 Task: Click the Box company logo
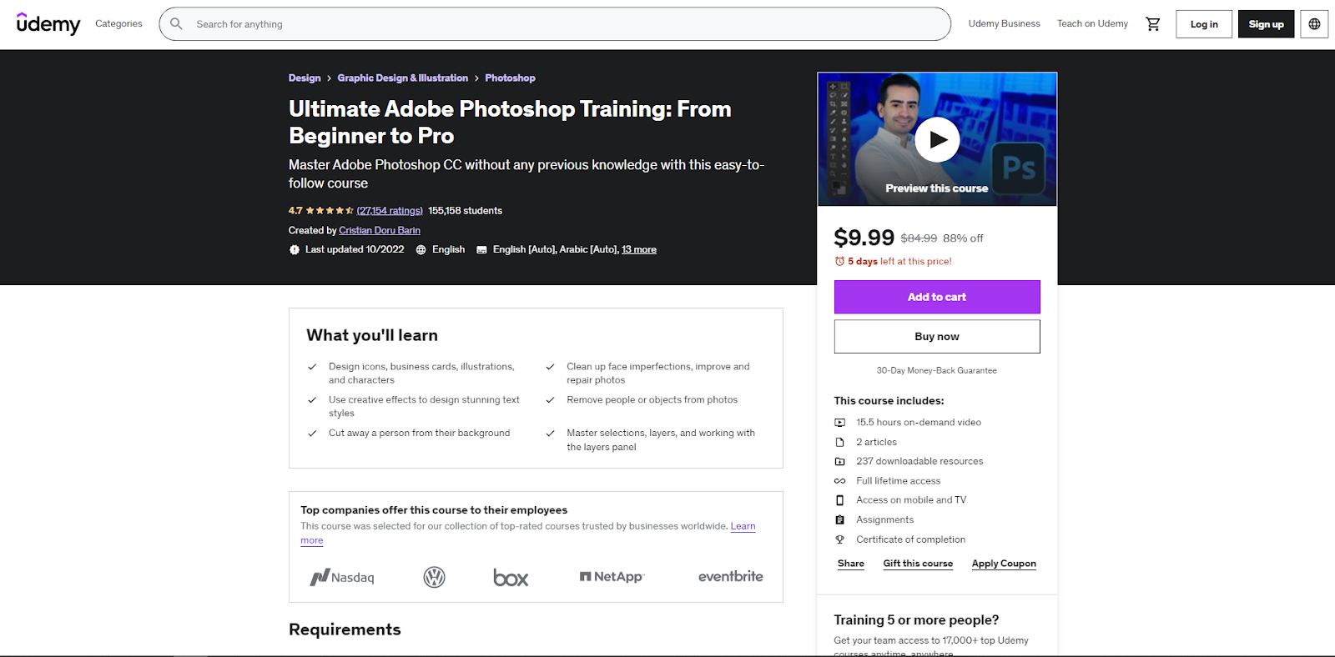coord(511,577)
